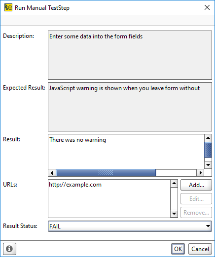The width and height of the screenshot is (215, 257).
Task: Click the Add... URL button
Action: pos(196,185)
